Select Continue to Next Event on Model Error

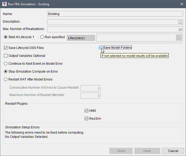6,64
